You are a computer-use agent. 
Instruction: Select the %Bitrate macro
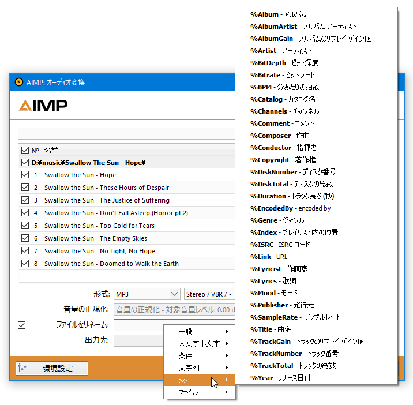pyautogui.click(x=316, y=75)
